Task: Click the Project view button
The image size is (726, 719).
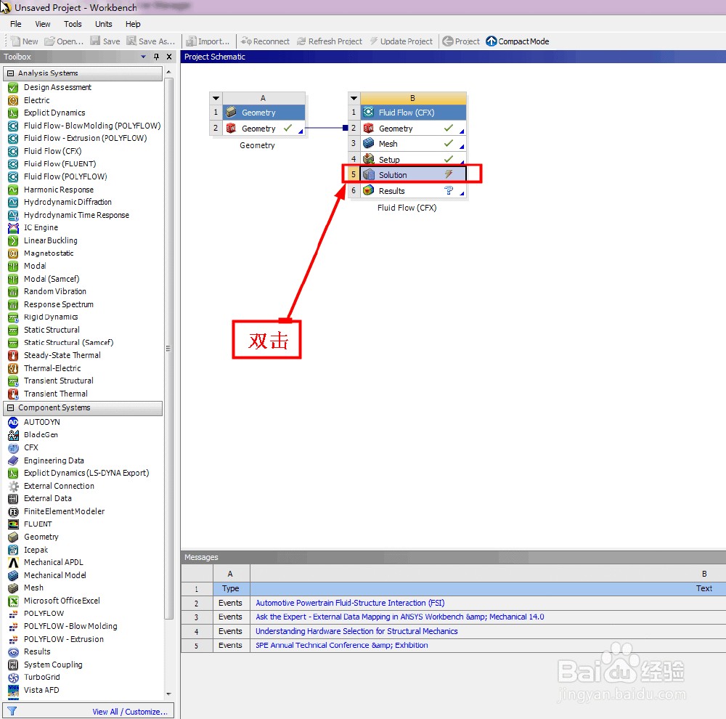Action: 461,41
